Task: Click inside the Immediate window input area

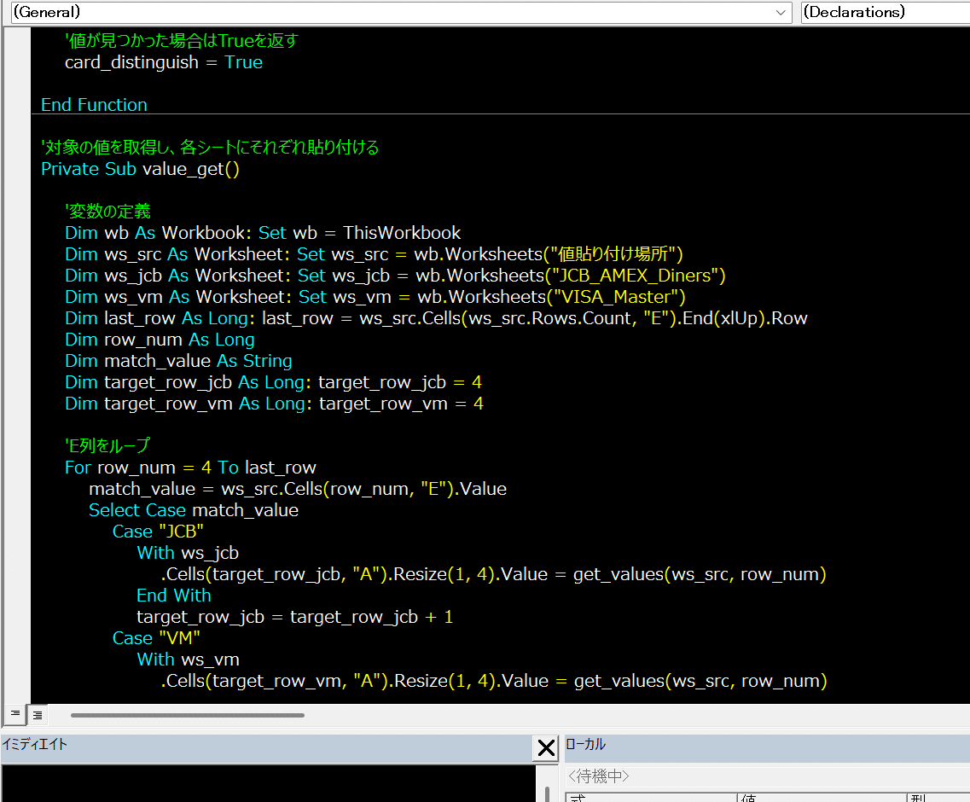Action: [268, 783]
